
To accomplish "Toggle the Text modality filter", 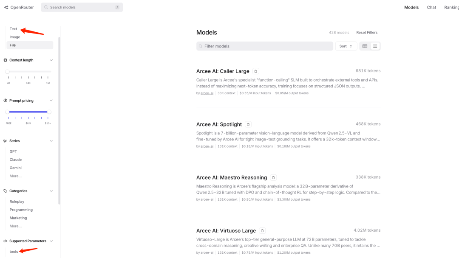I will [14, 29].
